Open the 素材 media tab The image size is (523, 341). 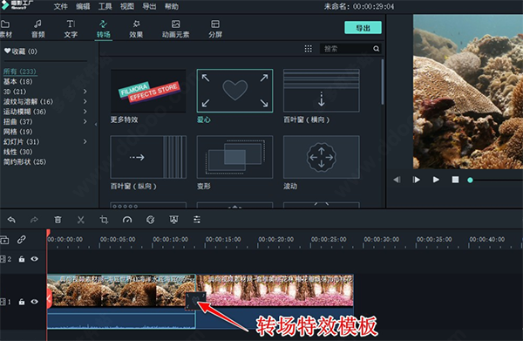click(x=6, y=29)
